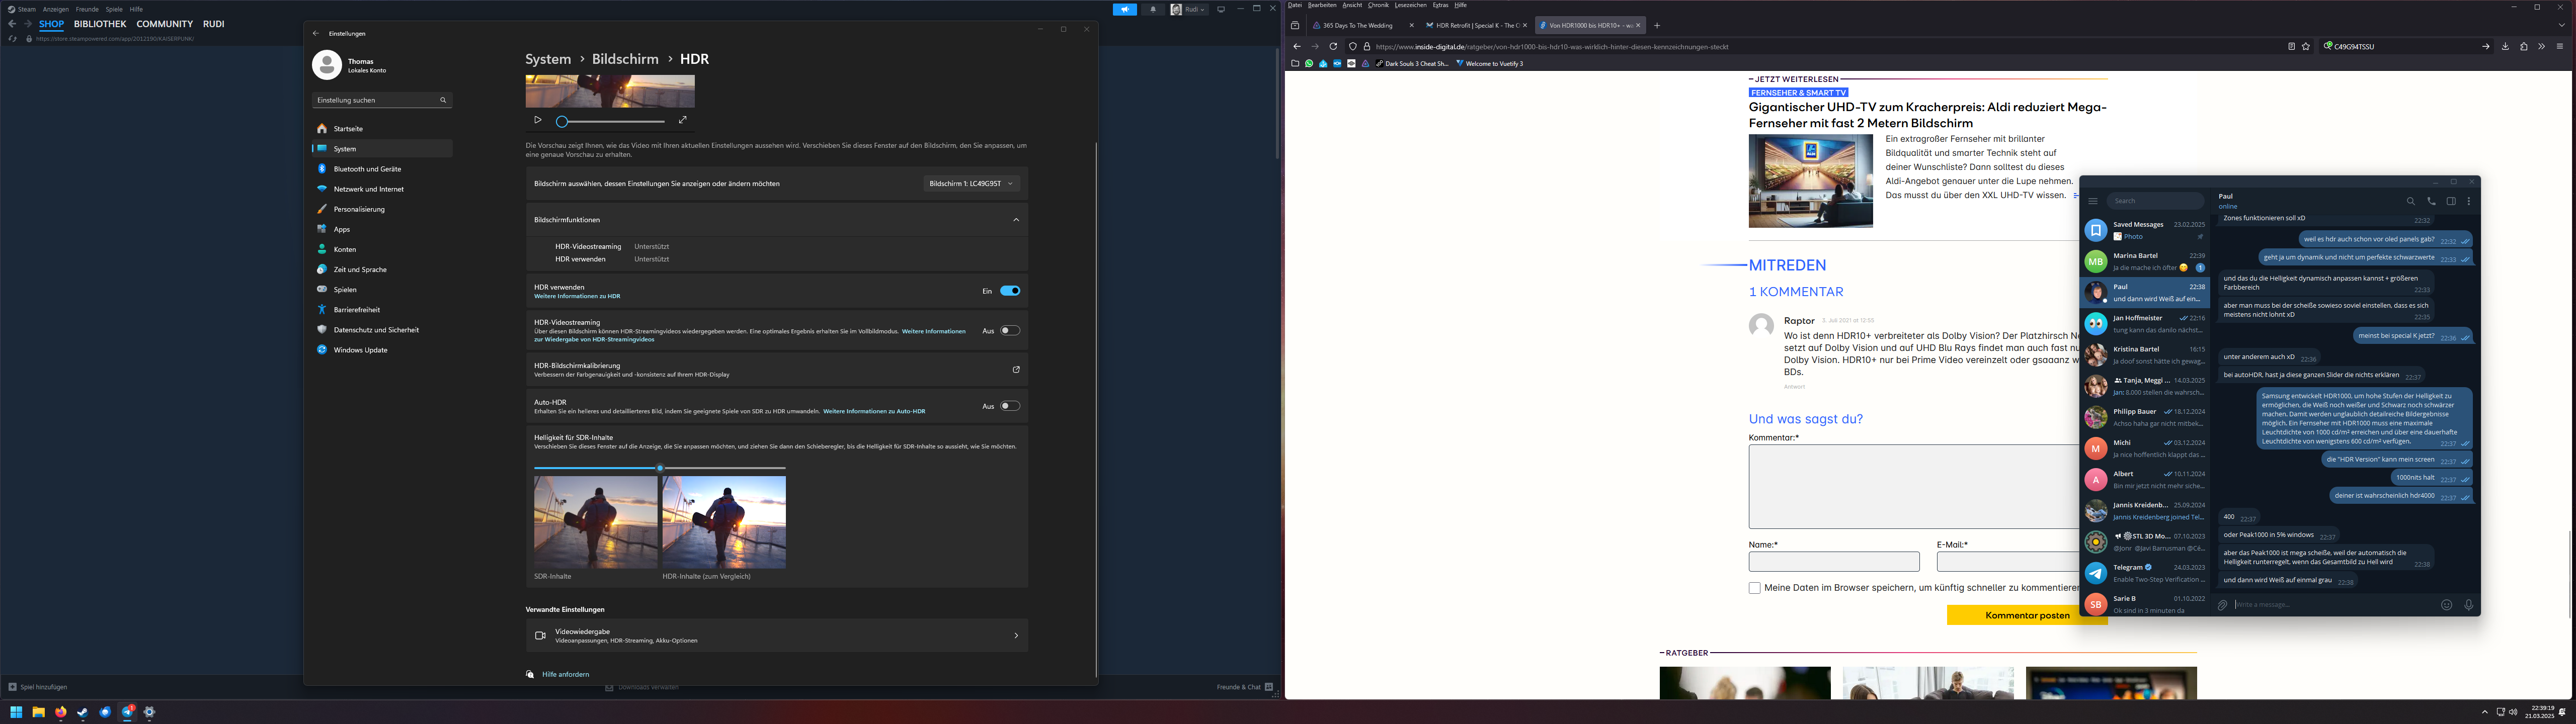
Task: Reload the Firefox page
Action: pyautogui.click(x=1333, y=46)
